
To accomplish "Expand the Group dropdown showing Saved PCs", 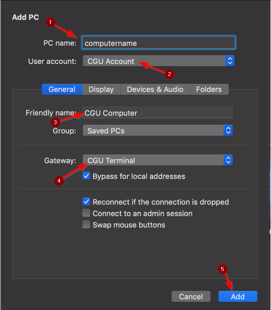I will (158, 131).
